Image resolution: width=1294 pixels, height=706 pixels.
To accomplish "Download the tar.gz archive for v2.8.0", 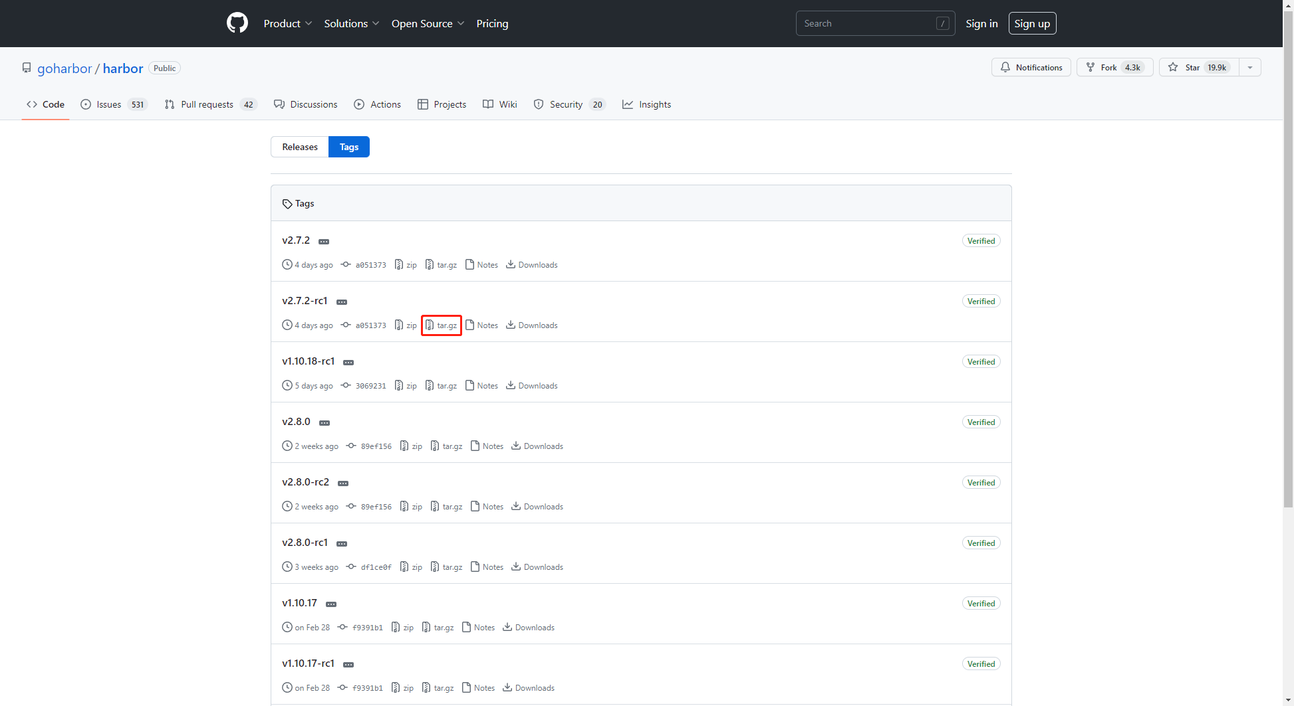I will (447, 446).
